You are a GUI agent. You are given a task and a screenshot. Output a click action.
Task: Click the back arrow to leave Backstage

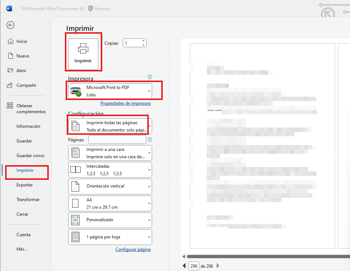click(11, 25)
